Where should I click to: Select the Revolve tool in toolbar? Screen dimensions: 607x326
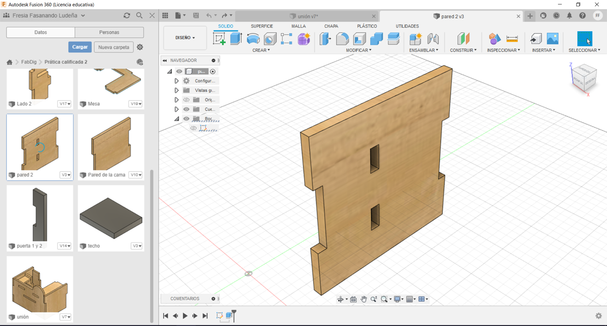[253, 39]
